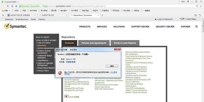204x102 pixels.
Task: Click the Japan flag icon
Action: coord(66,96)
